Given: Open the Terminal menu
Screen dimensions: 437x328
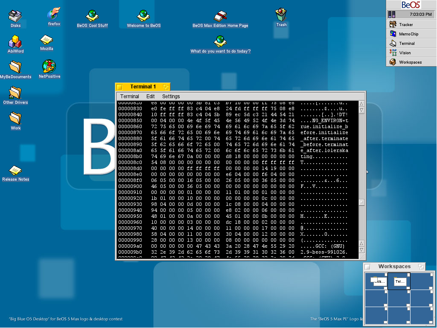Looking at the screenshot, I should pos(129,97).
